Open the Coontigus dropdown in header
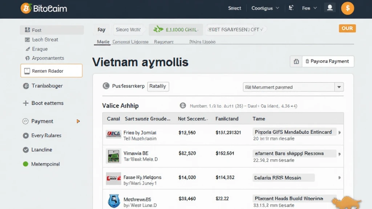Image resolution: width=372 pixels, height=209 pixels. [265, 8]
